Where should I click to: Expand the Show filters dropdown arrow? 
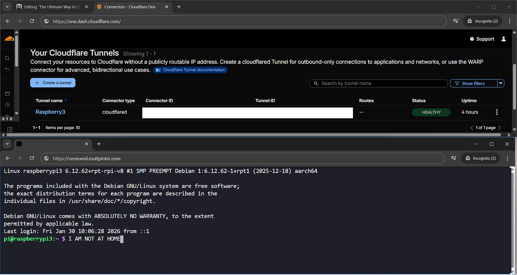click(x=501, y=83)
